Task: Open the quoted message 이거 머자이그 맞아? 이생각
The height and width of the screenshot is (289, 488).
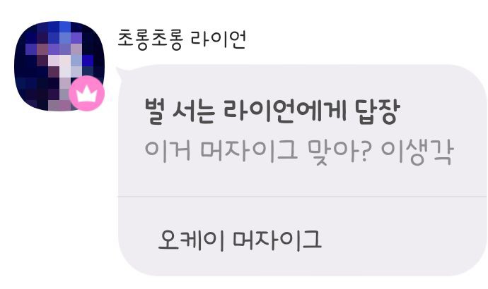Action: (298, 152)
